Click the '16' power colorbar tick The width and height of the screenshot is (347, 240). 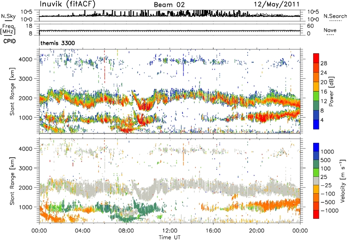(x=324, y=91)
